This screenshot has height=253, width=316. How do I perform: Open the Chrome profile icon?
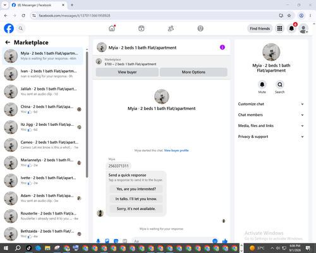(x=301, y=16)
